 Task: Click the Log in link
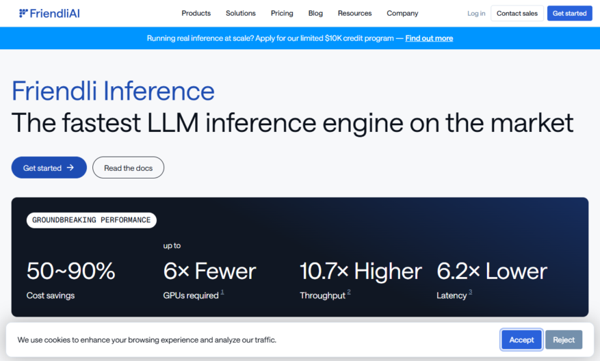pyautogui.click(x=476, y=14)
